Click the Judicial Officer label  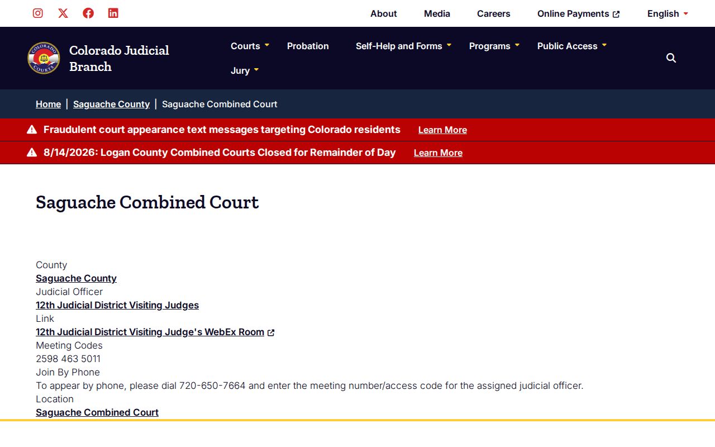click(x=69, y=292)
